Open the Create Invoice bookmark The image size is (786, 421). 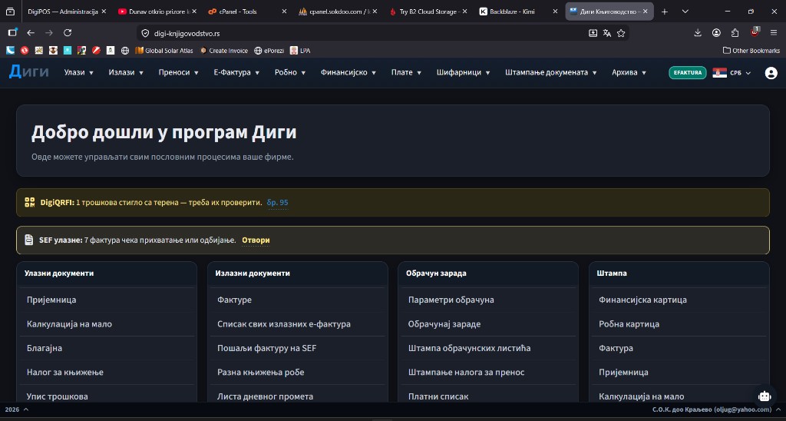(223, 51)
